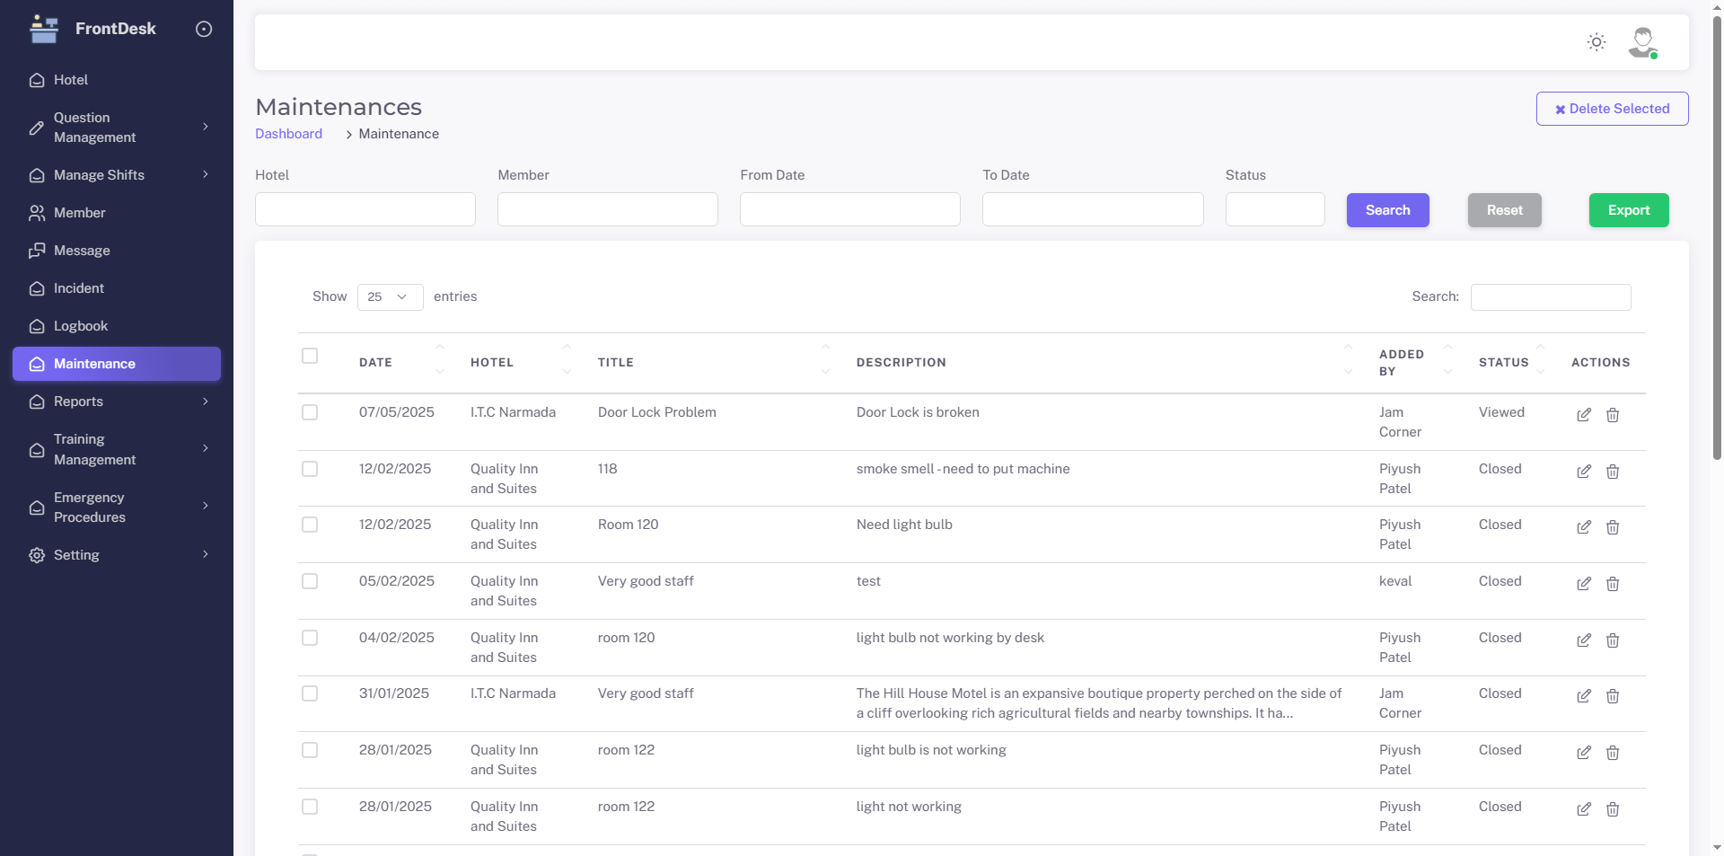Click trash icon for Room 120 light bulb row

click(1613, 527)
